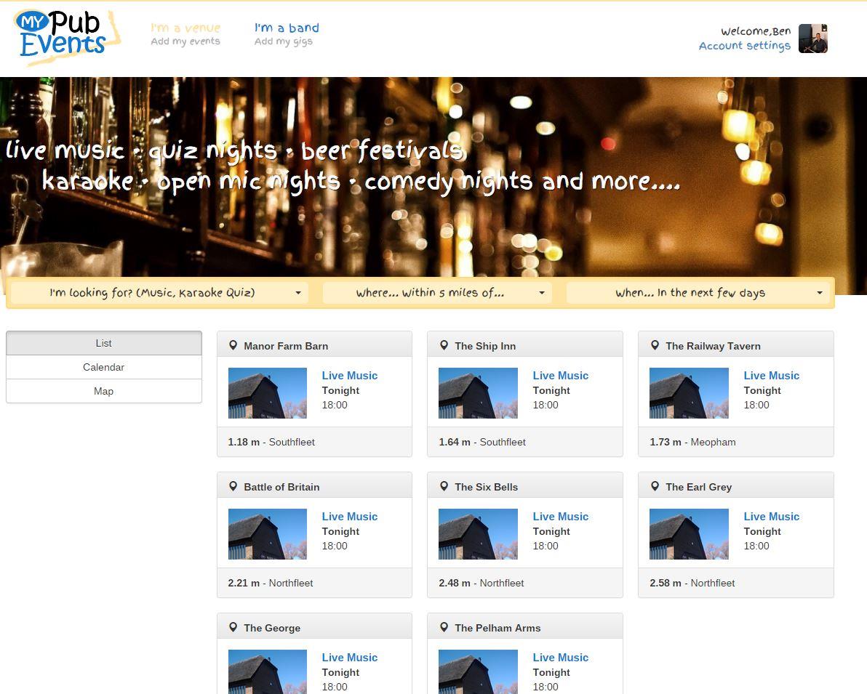Open Live Music link for The Six Bells
Screen dimensions: 867x694
561,516
